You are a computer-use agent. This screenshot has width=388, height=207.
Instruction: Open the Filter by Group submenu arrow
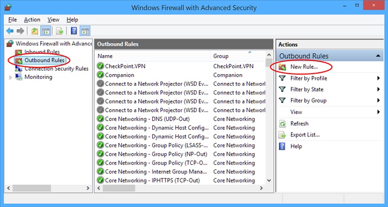click(378, 100)
